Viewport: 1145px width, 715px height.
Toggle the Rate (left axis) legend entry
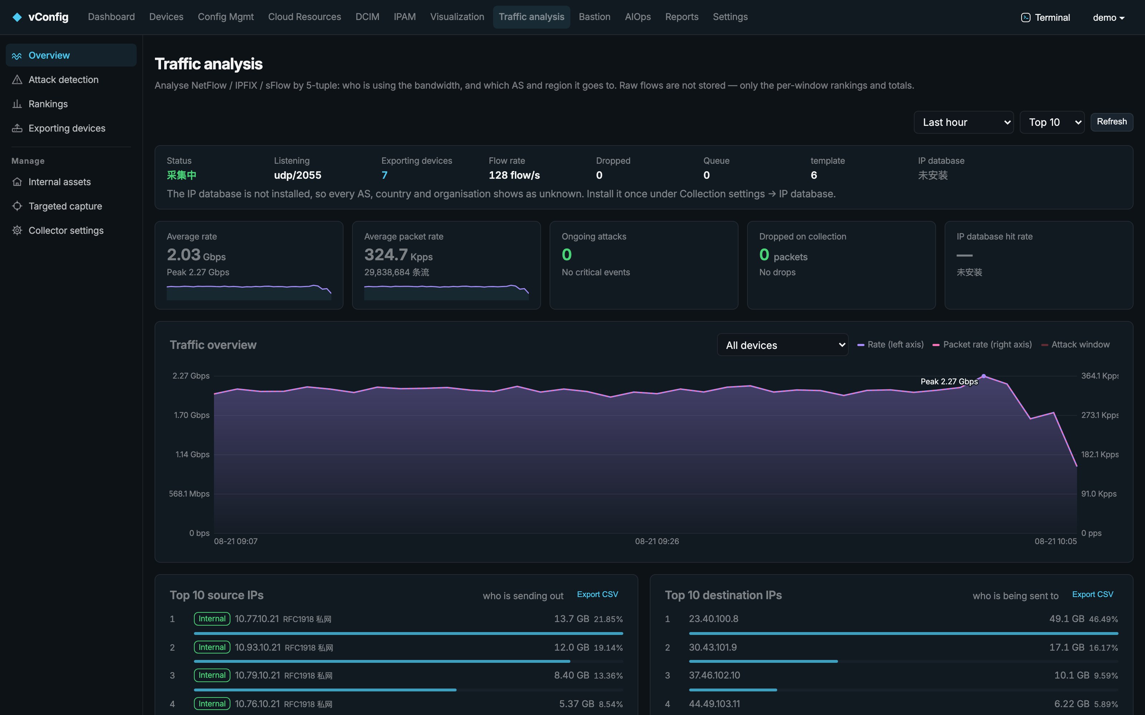891,345
